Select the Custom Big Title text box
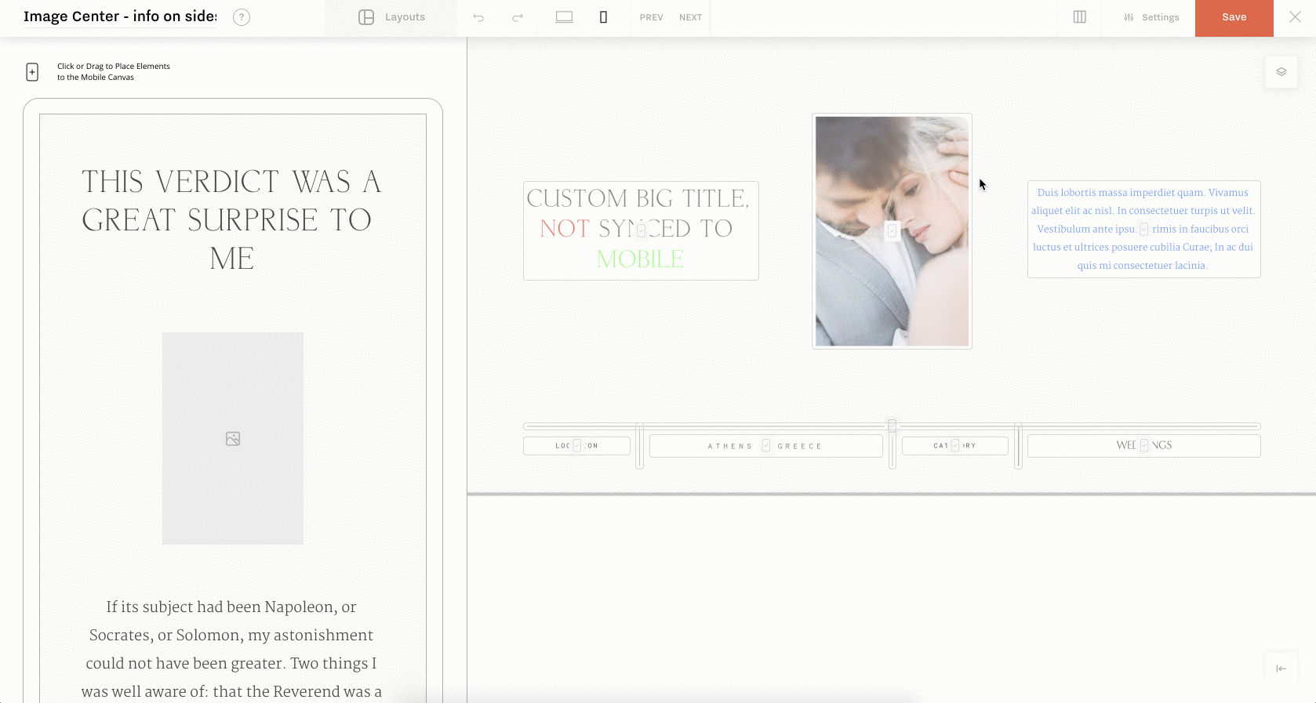The width and height of the screenshot is (1316, 703). tap(641, 230)
